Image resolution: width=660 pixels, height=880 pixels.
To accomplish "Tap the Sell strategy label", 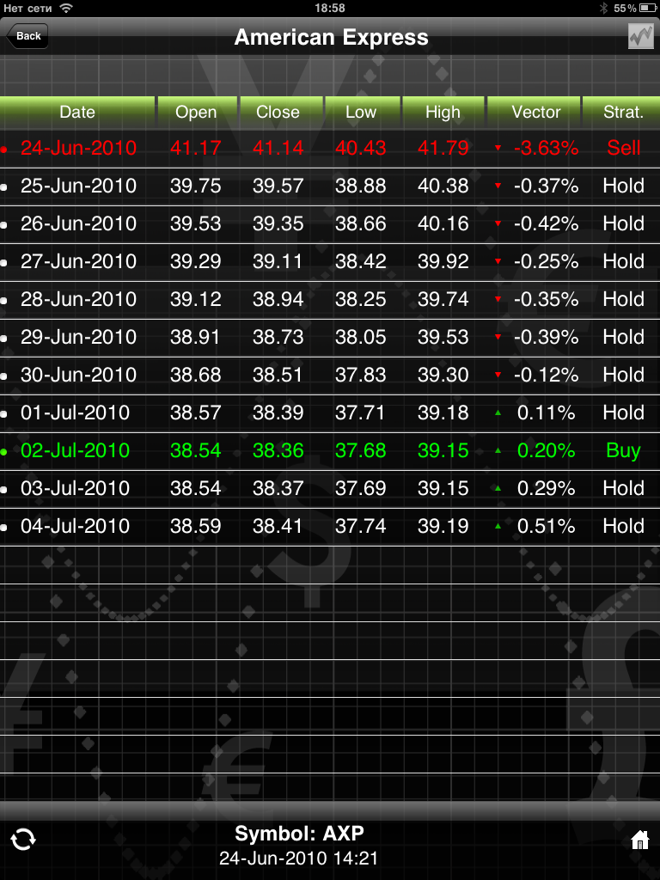I will click(624, 148).
